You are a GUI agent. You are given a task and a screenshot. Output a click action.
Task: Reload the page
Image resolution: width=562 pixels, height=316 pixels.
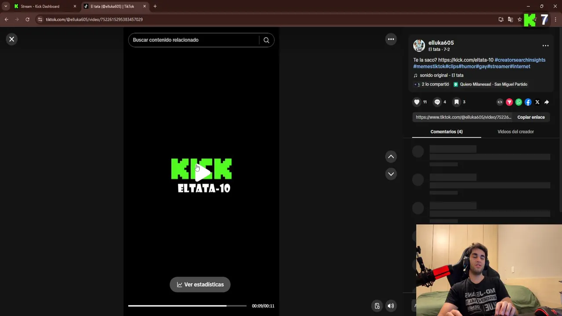click(x=27, y=19)
